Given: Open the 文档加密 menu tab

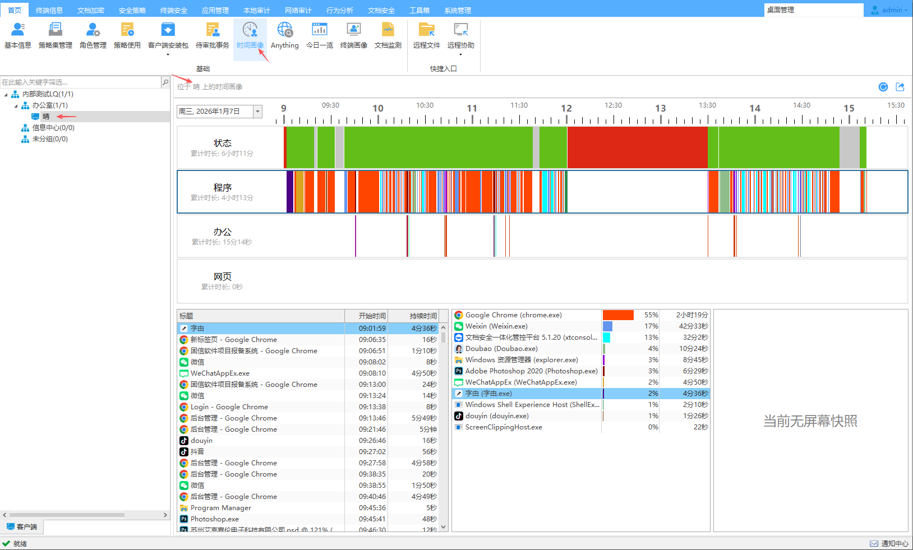Looking at the screenshot, I should (x=90, y=10).
